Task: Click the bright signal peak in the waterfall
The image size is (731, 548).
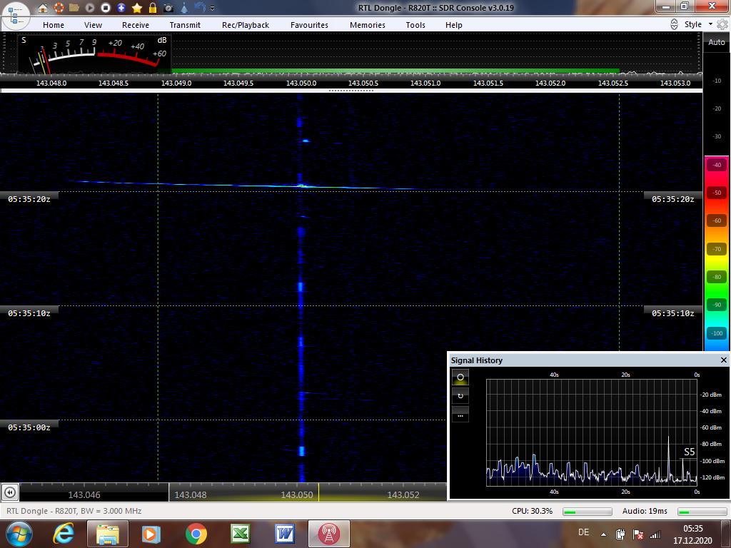Action: click(302, 186)
